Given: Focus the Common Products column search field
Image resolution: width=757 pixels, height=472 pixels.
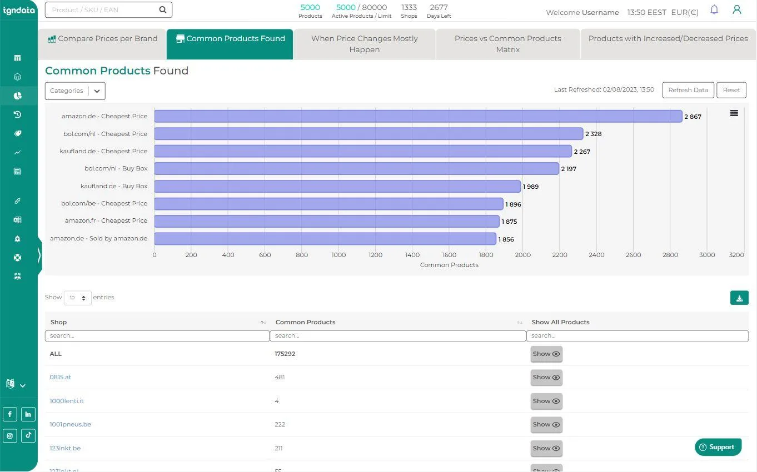Looking at the screenshot, I should point(398,336).
